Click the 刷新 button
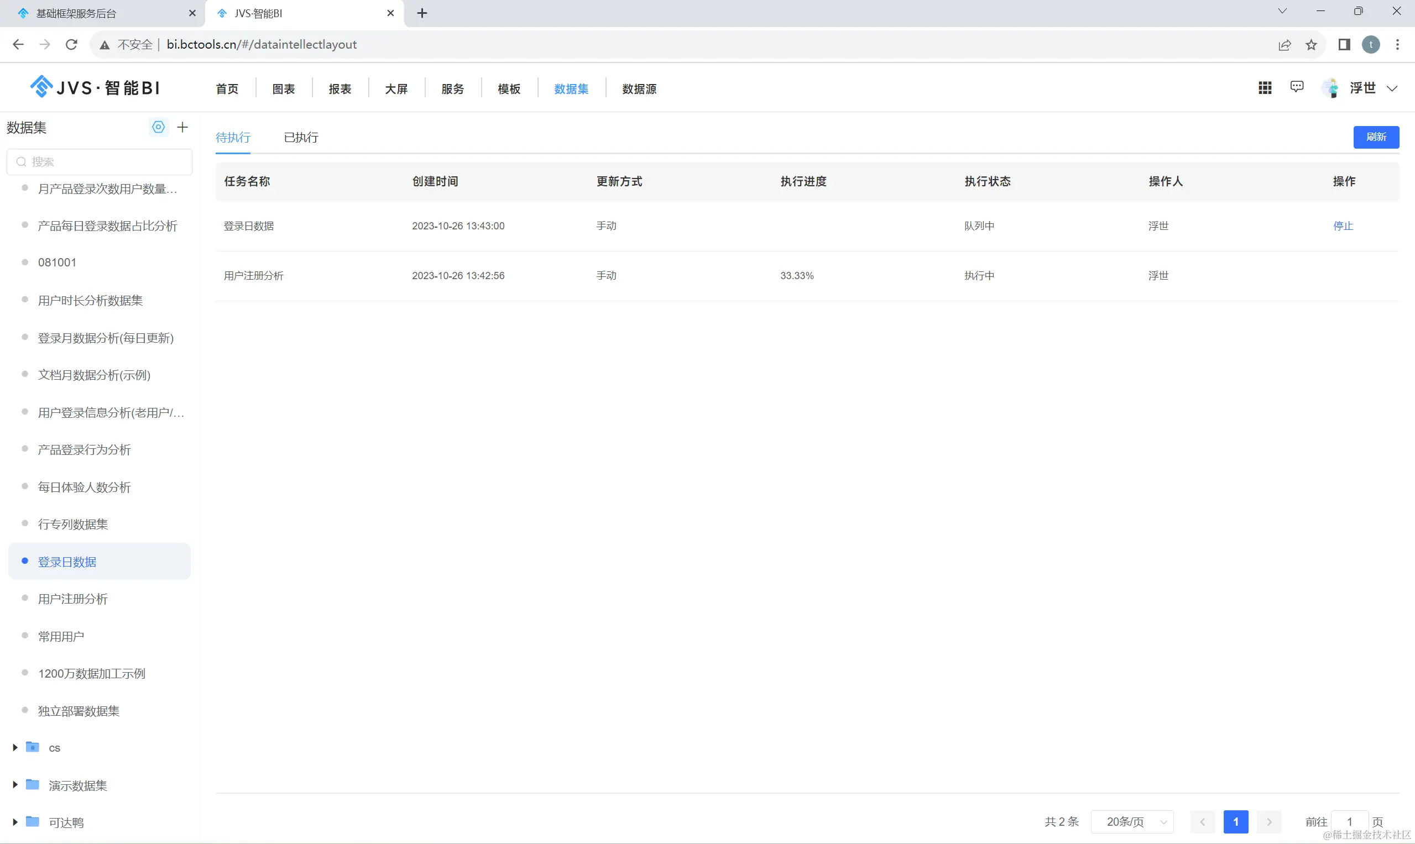 1376,137
